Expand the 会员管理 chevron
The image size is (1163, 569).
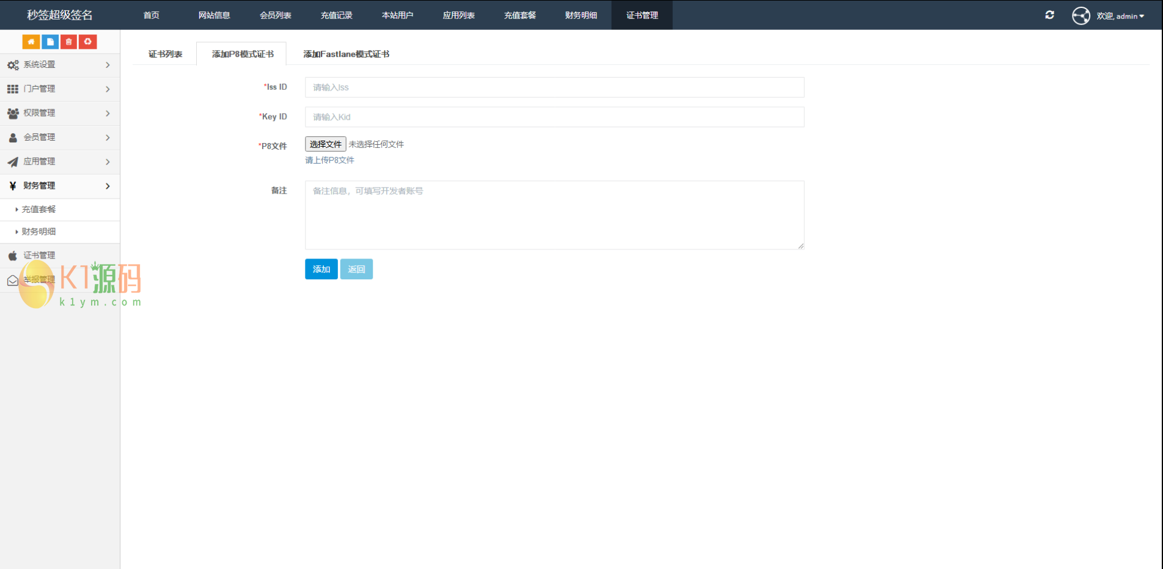[x=108, y=138]
